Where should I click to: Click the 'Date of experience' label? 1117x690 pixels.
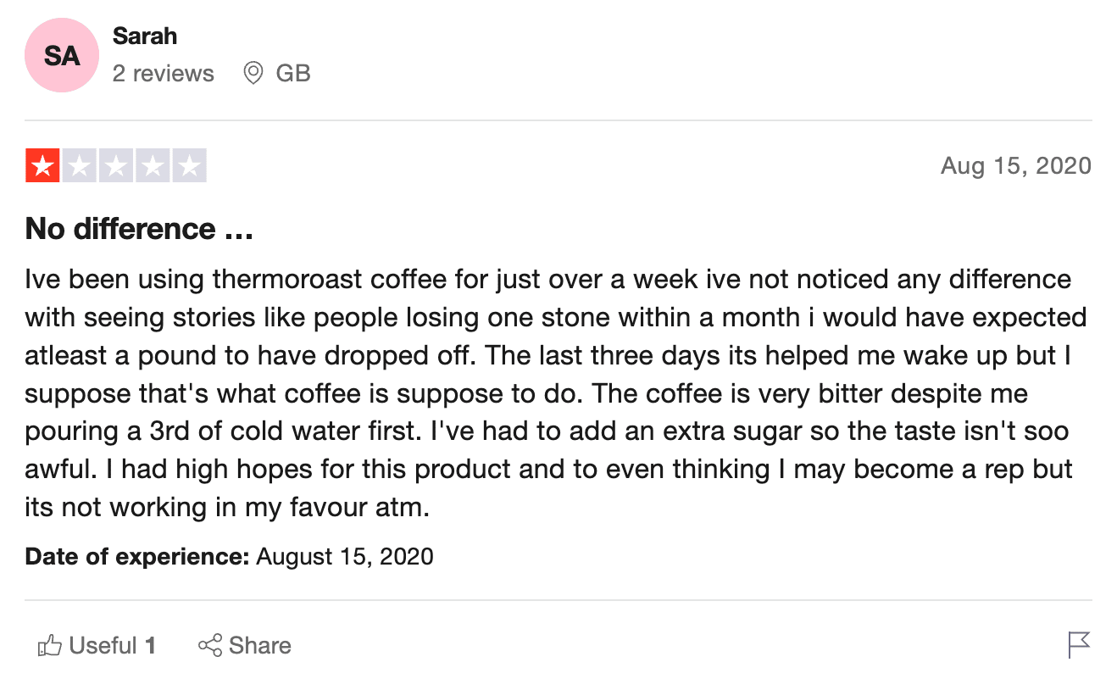[x=137, y=557]
